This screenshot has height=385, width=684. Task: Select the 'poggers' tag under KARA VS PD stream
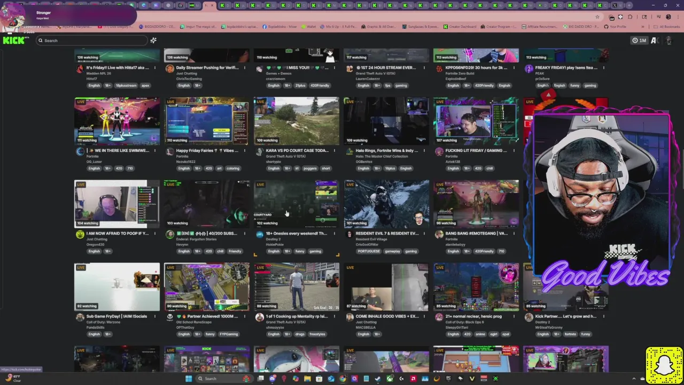click(310, 168)
